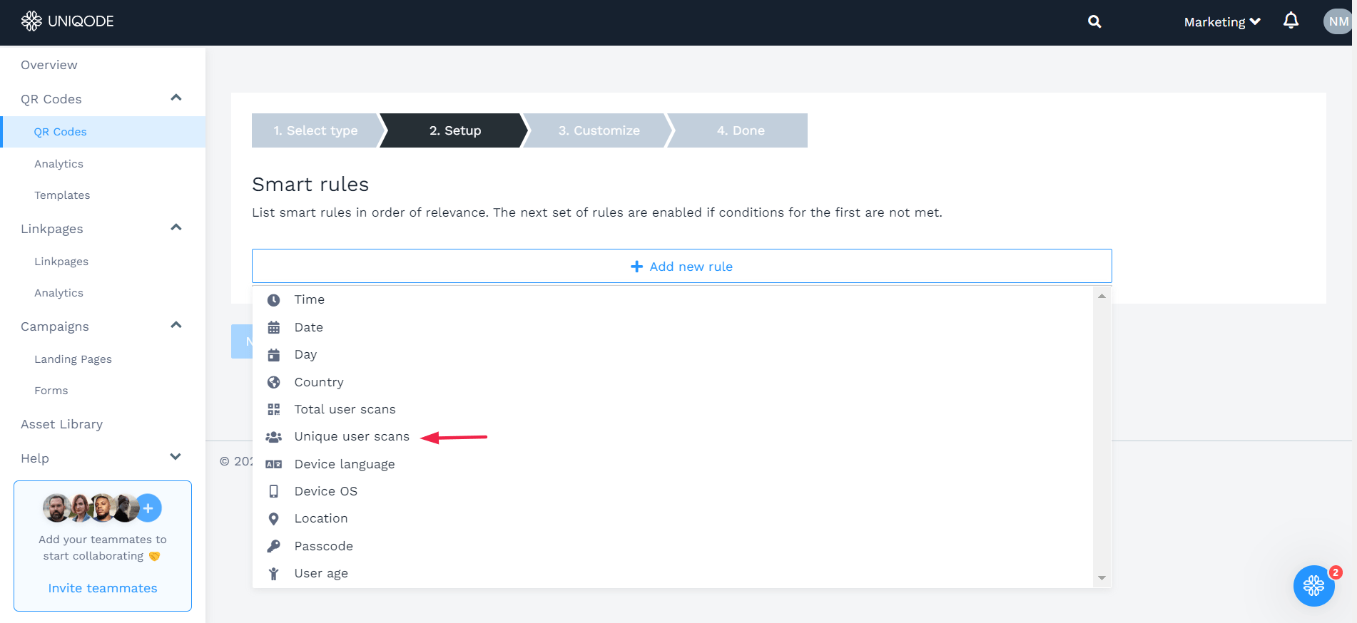
Task: Pick the Passcode rule option
Action: click(x=323, y=546)
